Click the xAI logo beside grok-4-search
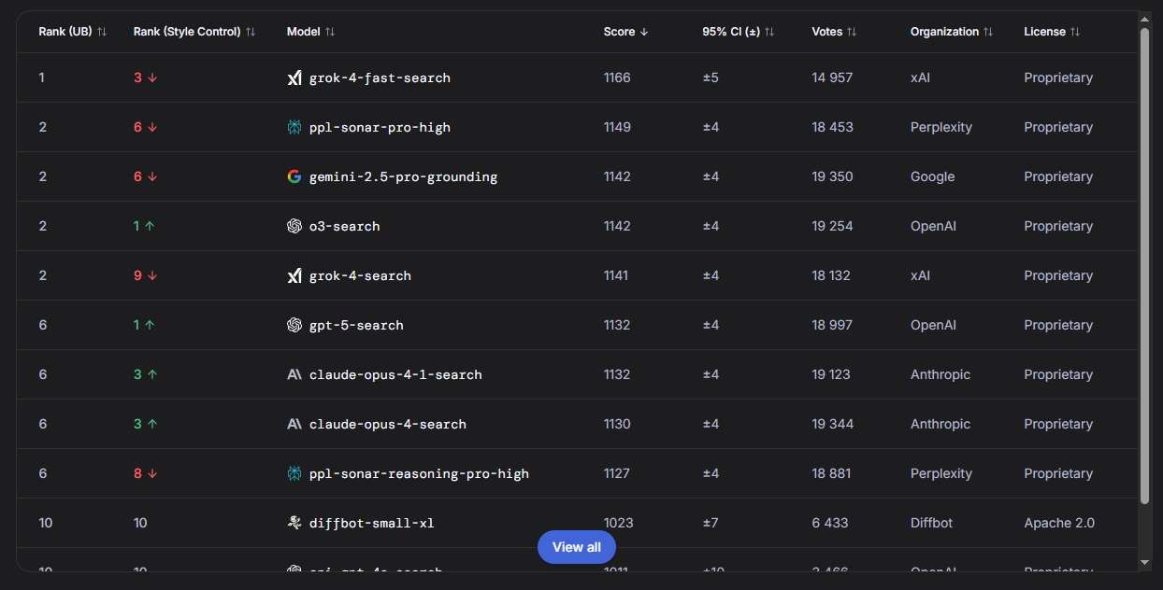This screenshot has height=590, width=1163. 294,274
